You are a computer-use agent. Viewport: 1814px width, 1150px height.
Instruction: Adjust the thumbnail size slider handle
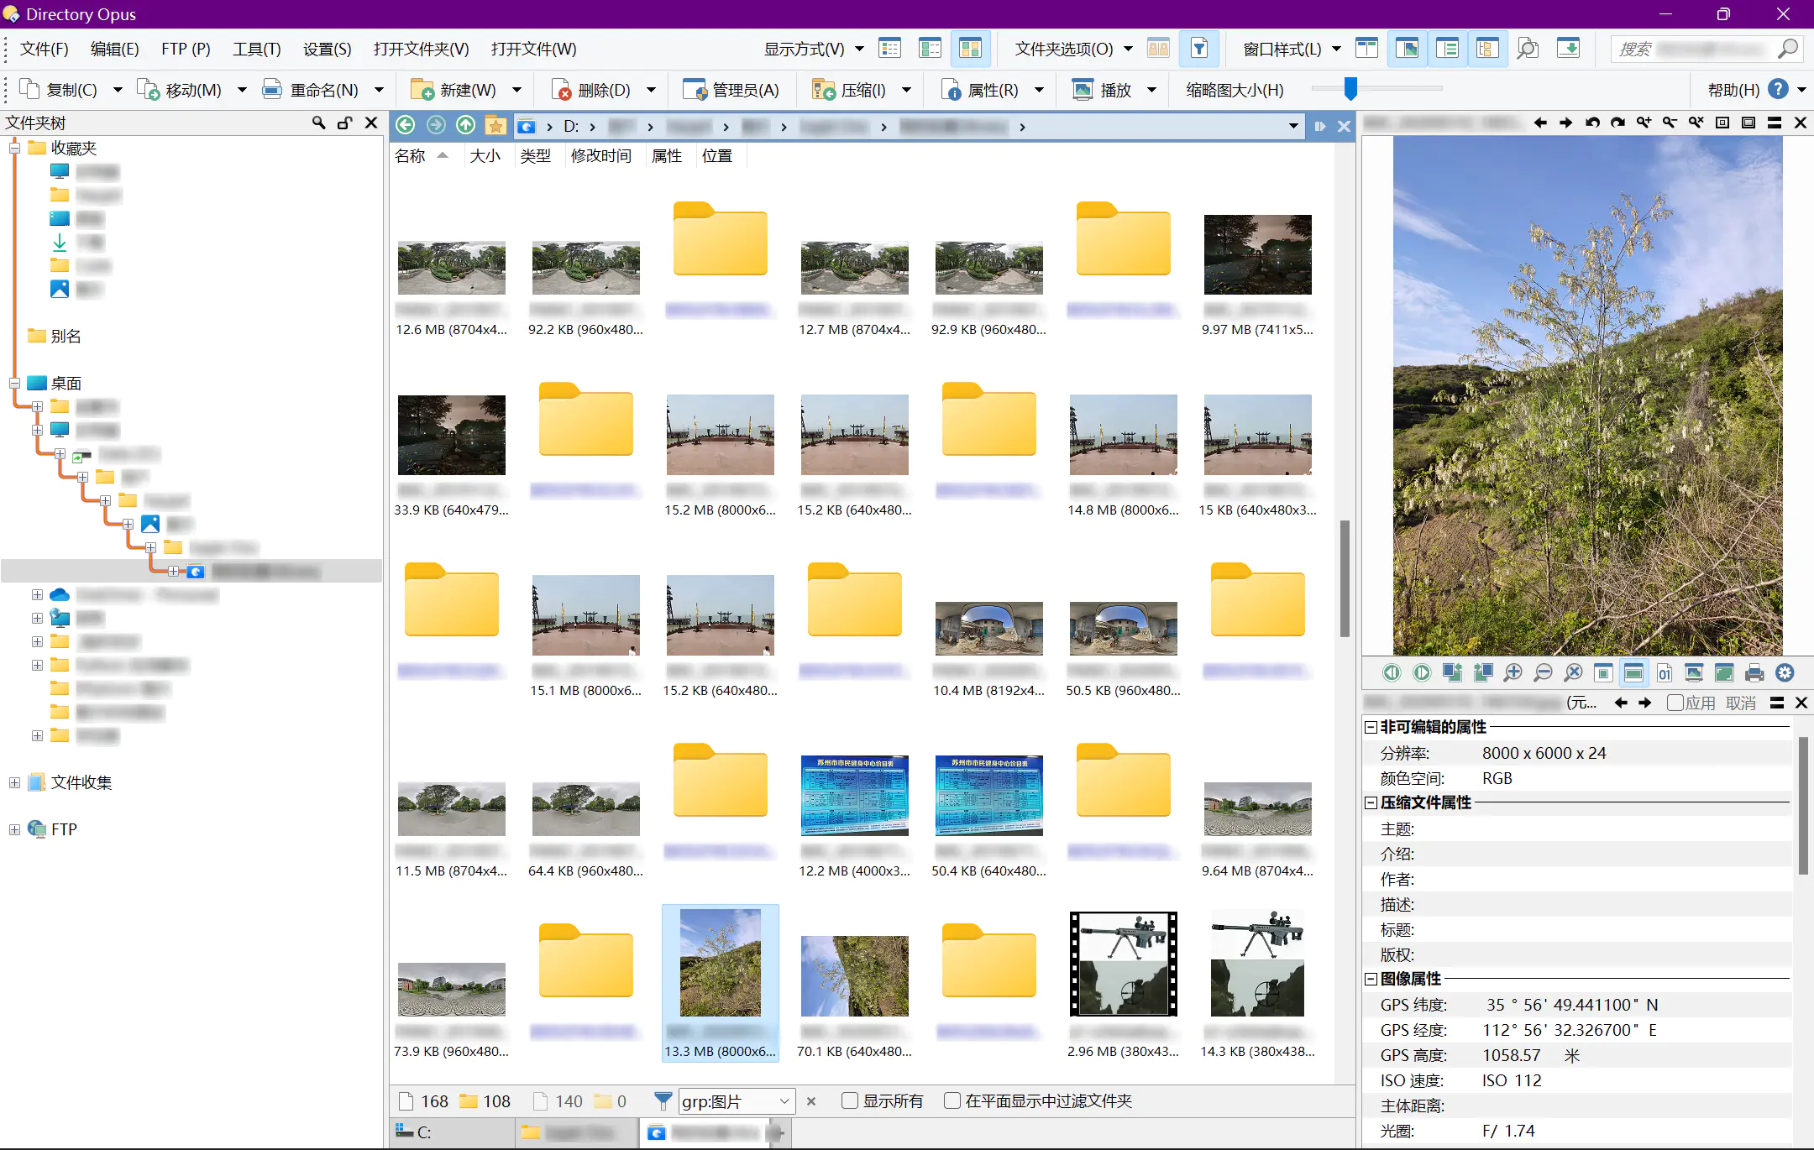coord(1350,88)
